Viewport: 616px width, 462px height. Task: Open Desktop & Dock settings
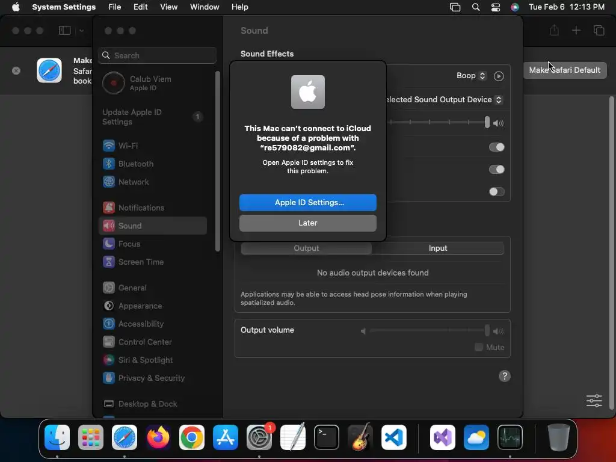coord(152,404)
